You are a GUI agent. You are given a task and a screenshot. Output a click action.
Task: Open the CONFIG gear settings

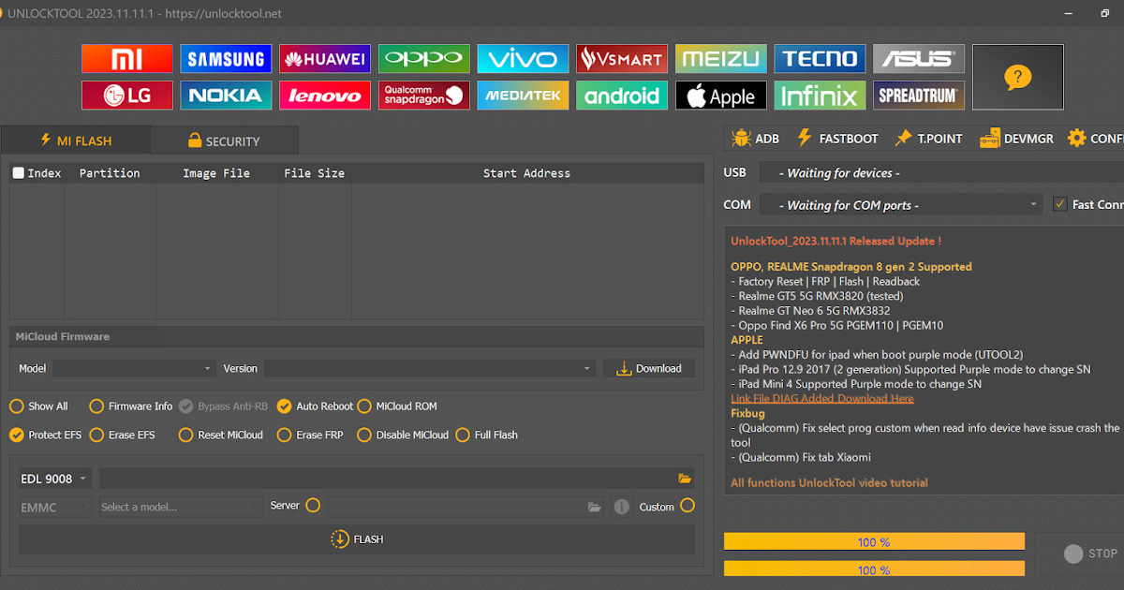[1094, 139]
